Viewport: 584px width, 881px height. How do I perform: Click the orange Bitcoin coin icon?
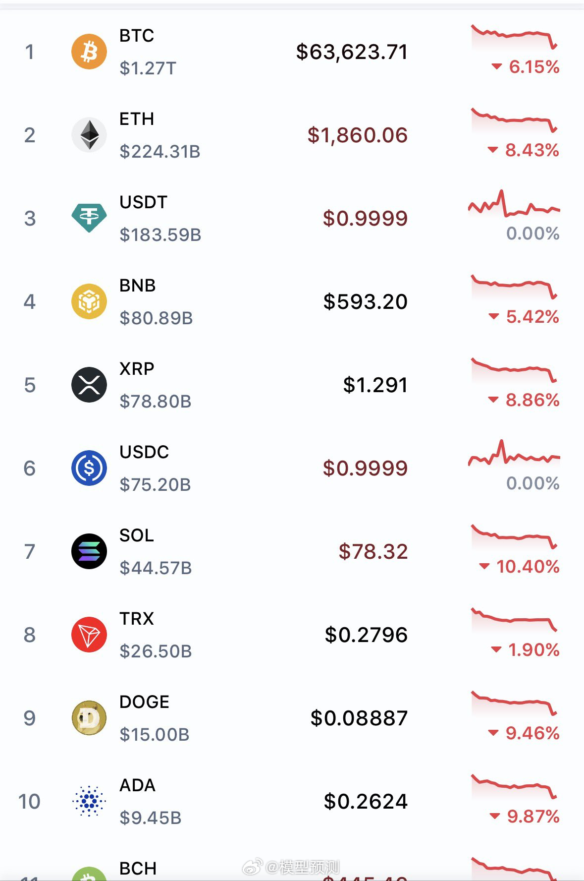point(89,52)
